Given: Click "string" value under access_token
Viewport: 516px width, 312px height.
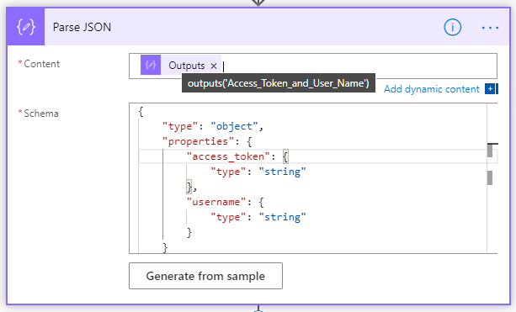Looking at the screenshot, I should point(282,172).
